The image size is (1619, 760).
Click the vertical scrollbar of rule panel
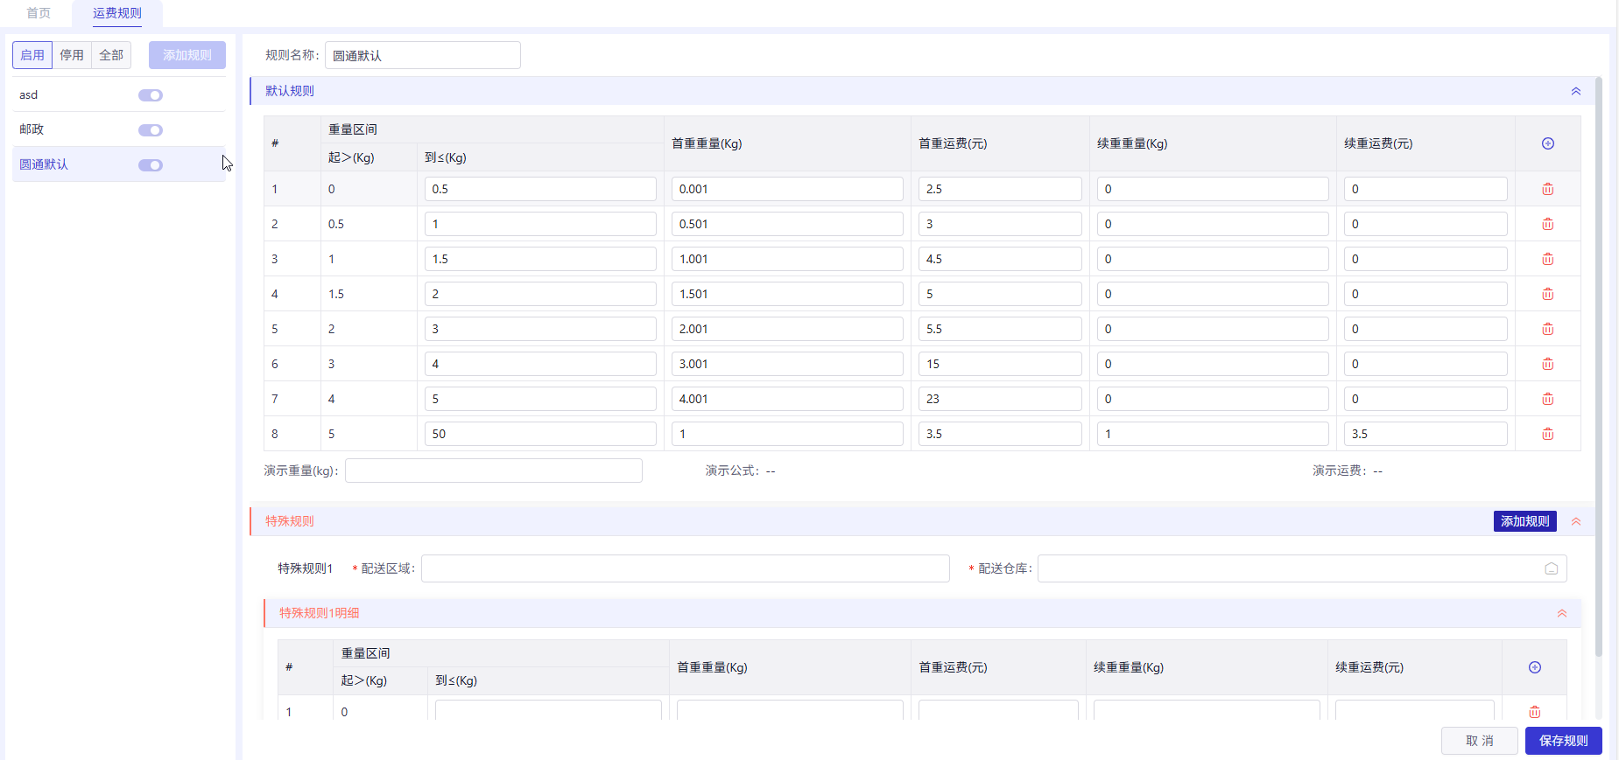(1599, 367)
